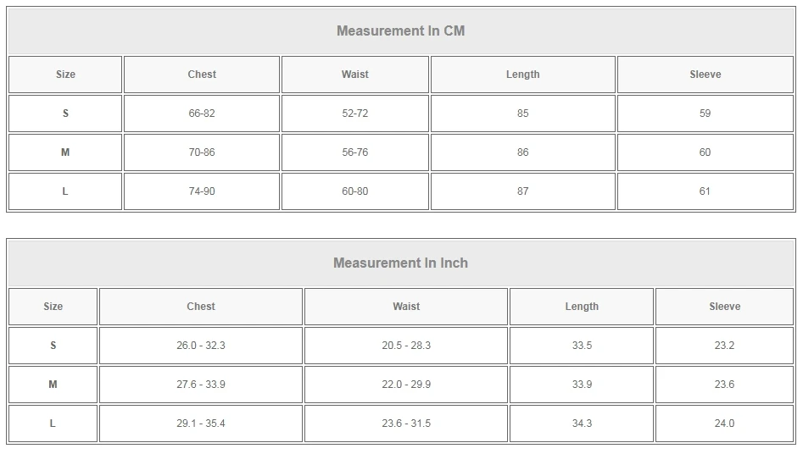803x454 pixels.
Task: Click the Length header in CM table
Action: point(522,75)
